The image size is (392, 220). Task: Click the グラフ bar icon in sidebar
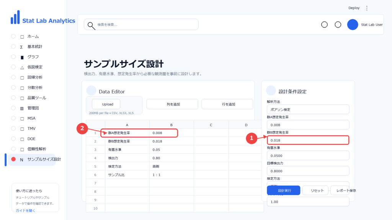22,57
